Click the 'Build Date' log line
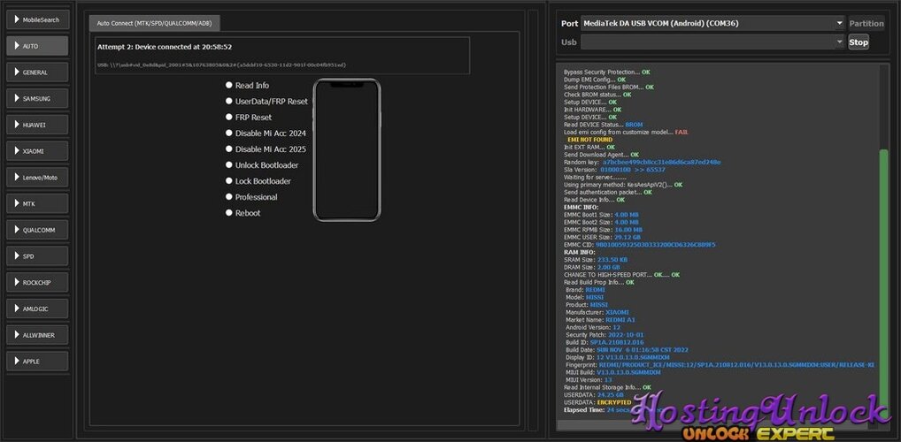The image size is (901, 442). pyautogui.click(x=627, y=349)
